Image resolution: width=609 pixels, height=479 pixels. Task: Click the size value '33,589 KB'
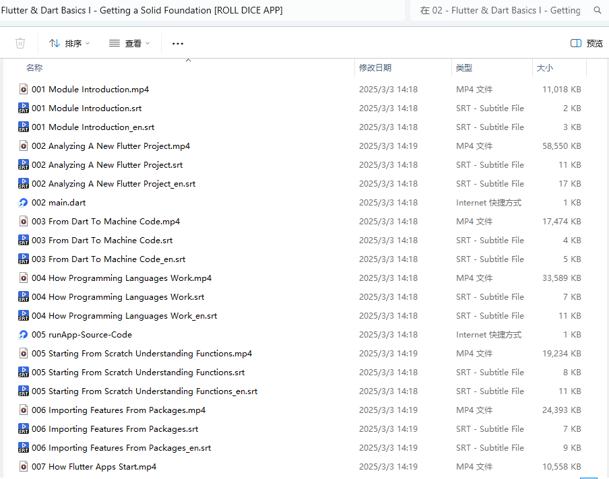point(562,278)
